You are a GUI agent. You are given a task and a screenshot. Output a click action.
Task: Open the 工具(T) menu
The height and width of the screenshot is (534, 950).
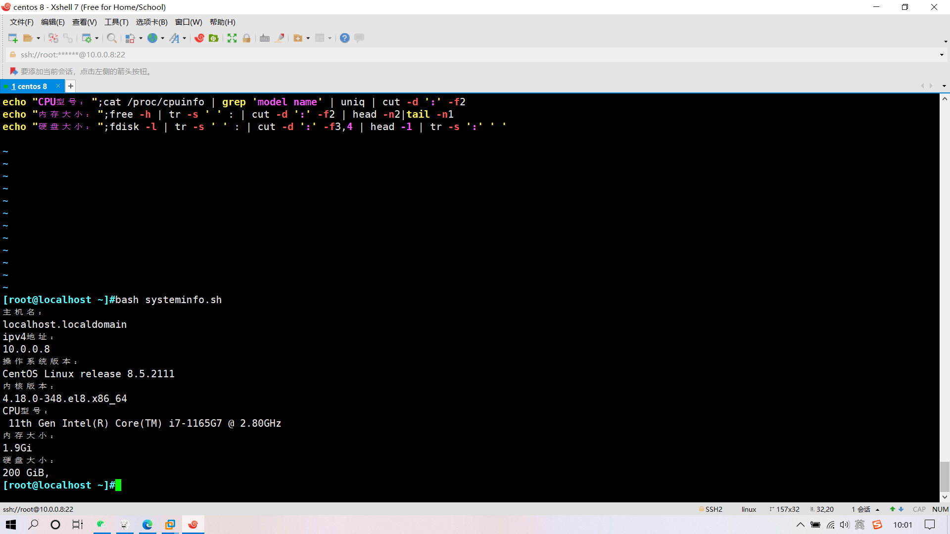coord(116,22)
